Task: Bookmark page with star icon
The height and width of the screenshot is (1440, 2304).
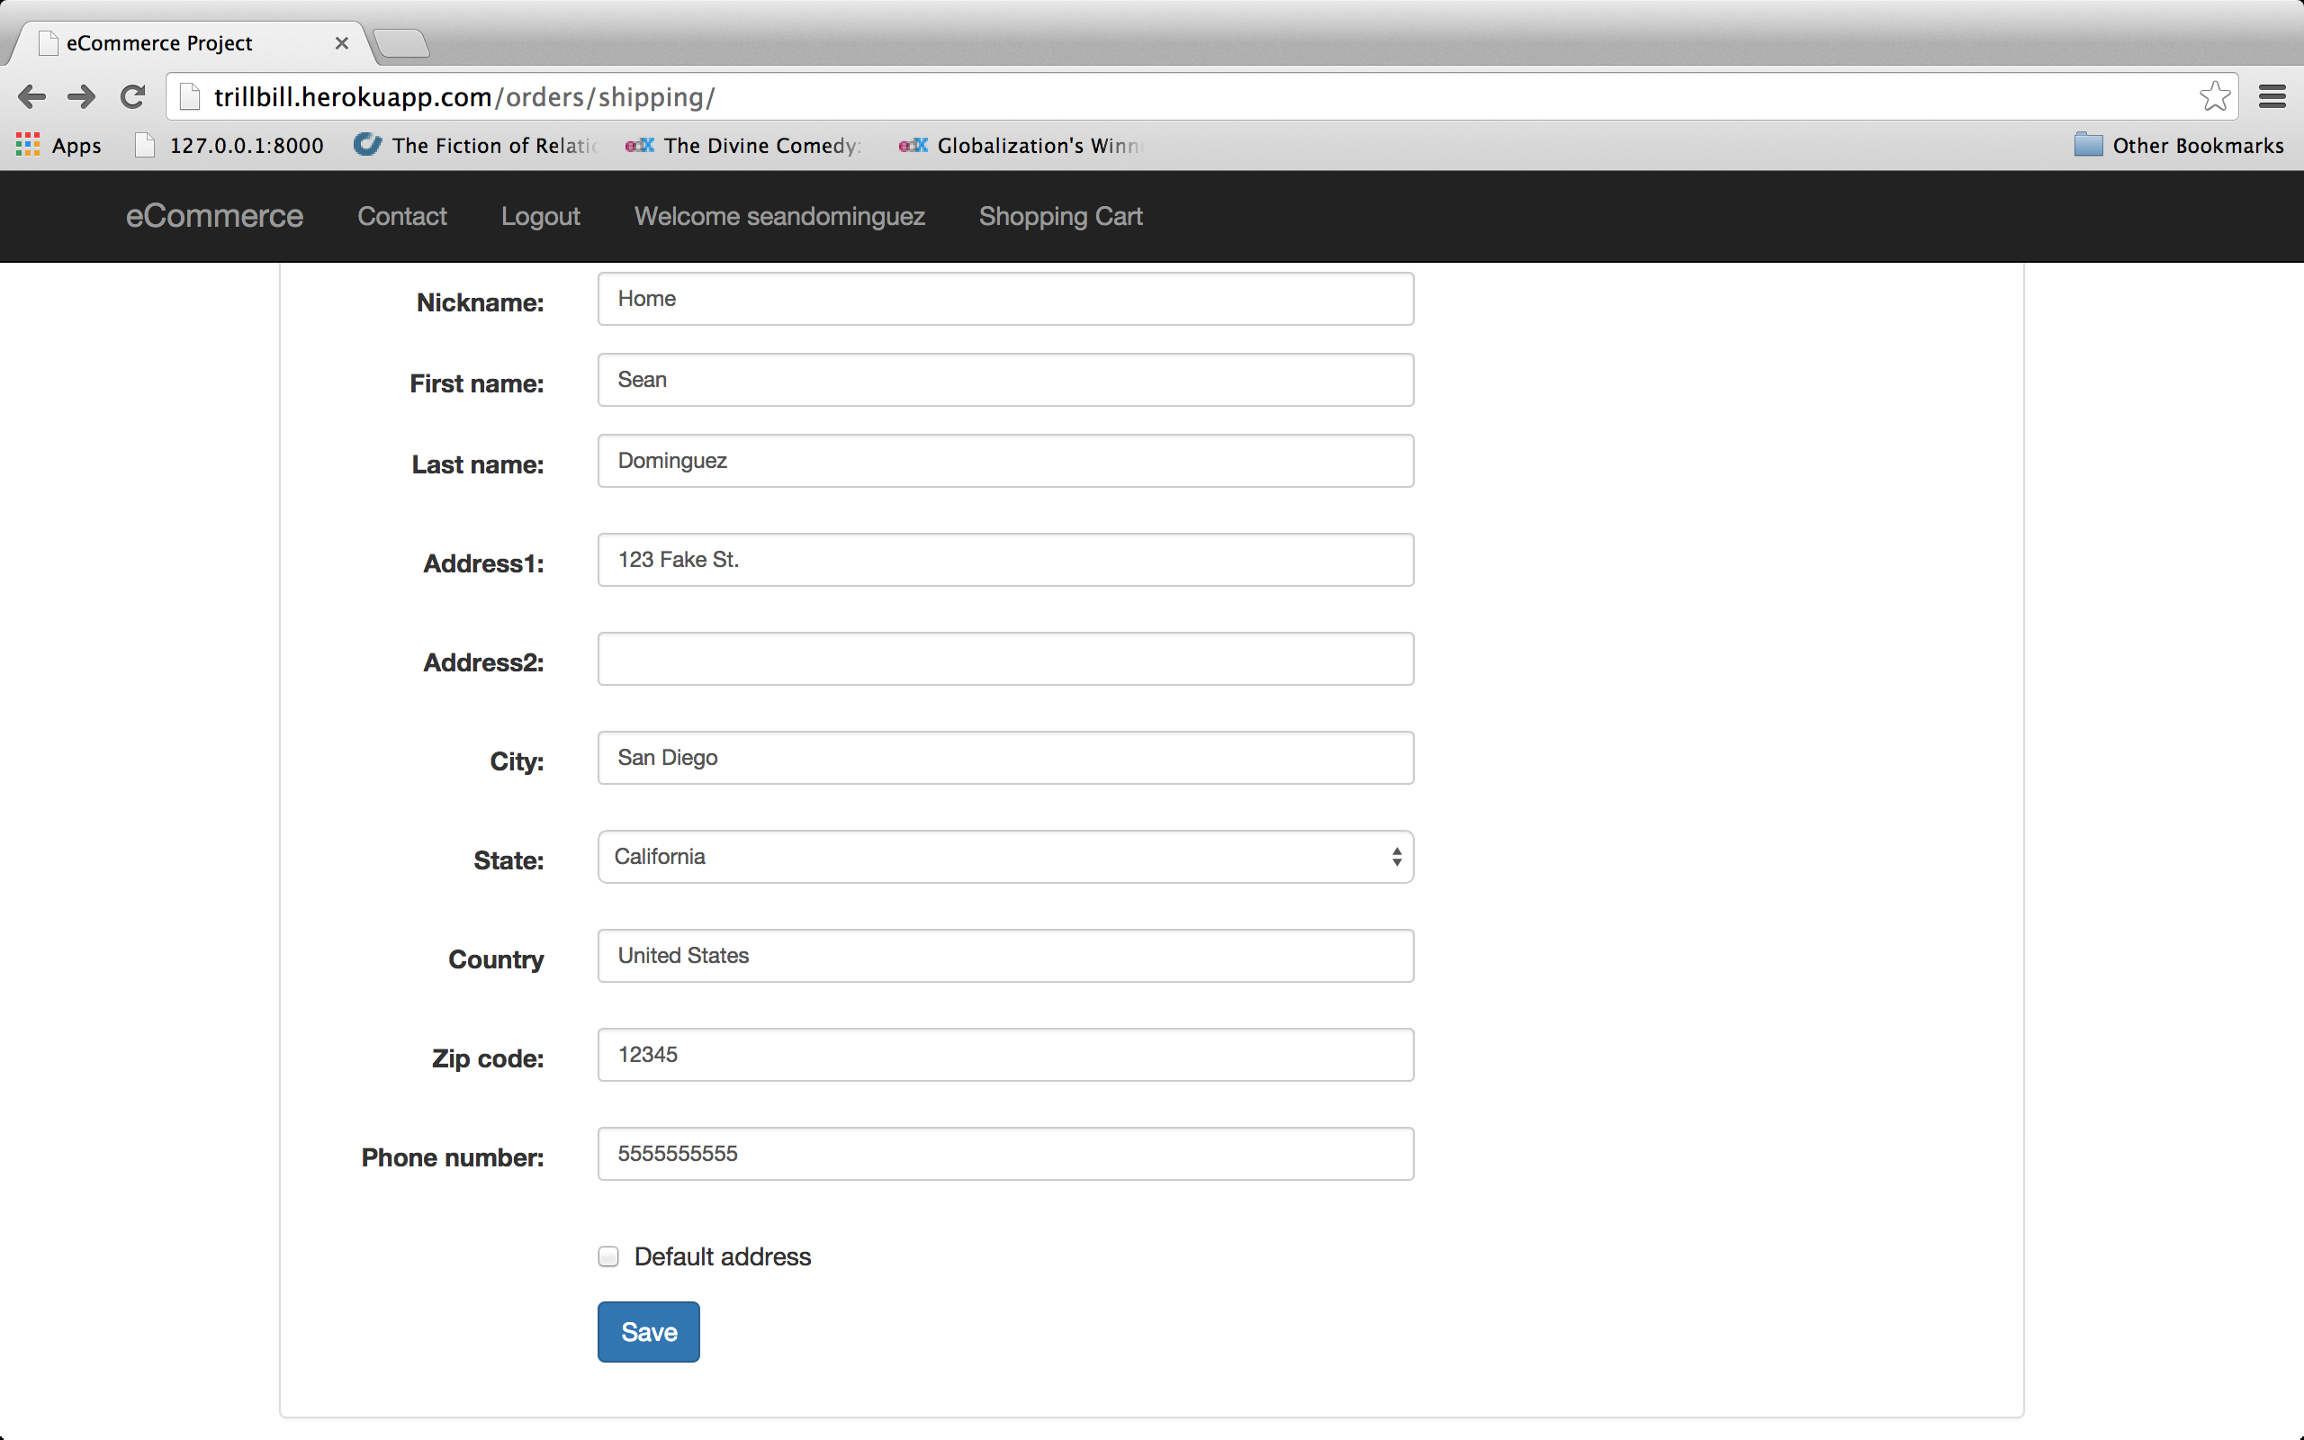Action: pos(2215,96)
